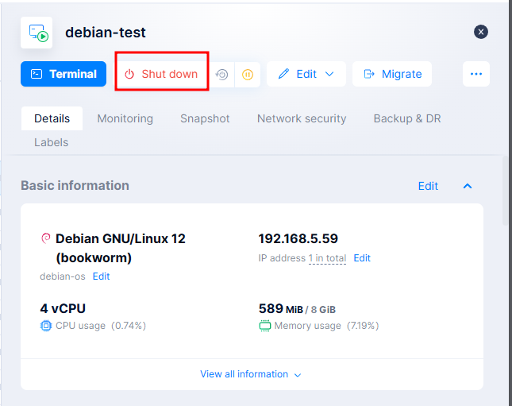Click the Memory usage icon
The width and height of the screenshot is (512, 406).
click(x=264, y=326)
